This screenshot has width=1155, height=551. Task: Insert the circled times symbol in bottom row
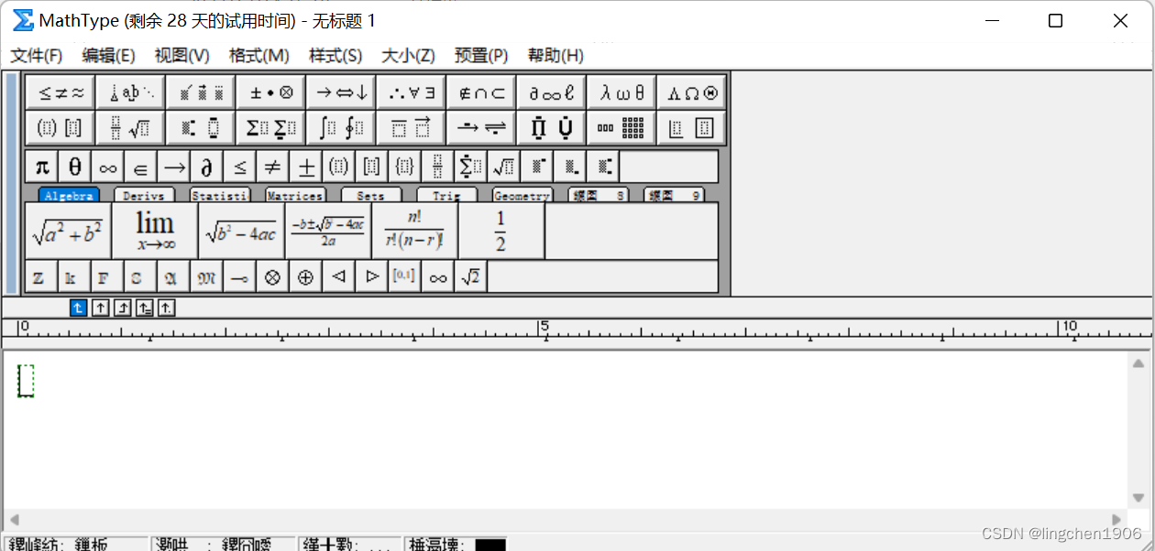tap(272, 276)
